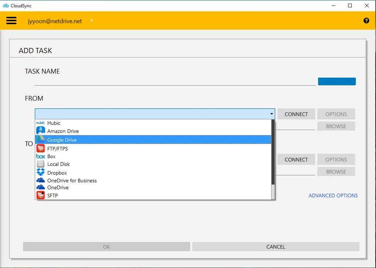The width and height of the screenshot is (376, 268).
Task: Click the OneDrive for Business cloud icon
Action: (41, 180)
